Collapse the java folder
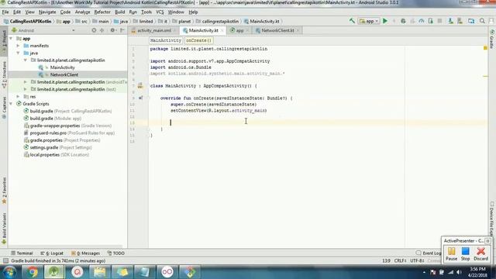The width and height of the screenshot is (496, 279). click(19, 53)
